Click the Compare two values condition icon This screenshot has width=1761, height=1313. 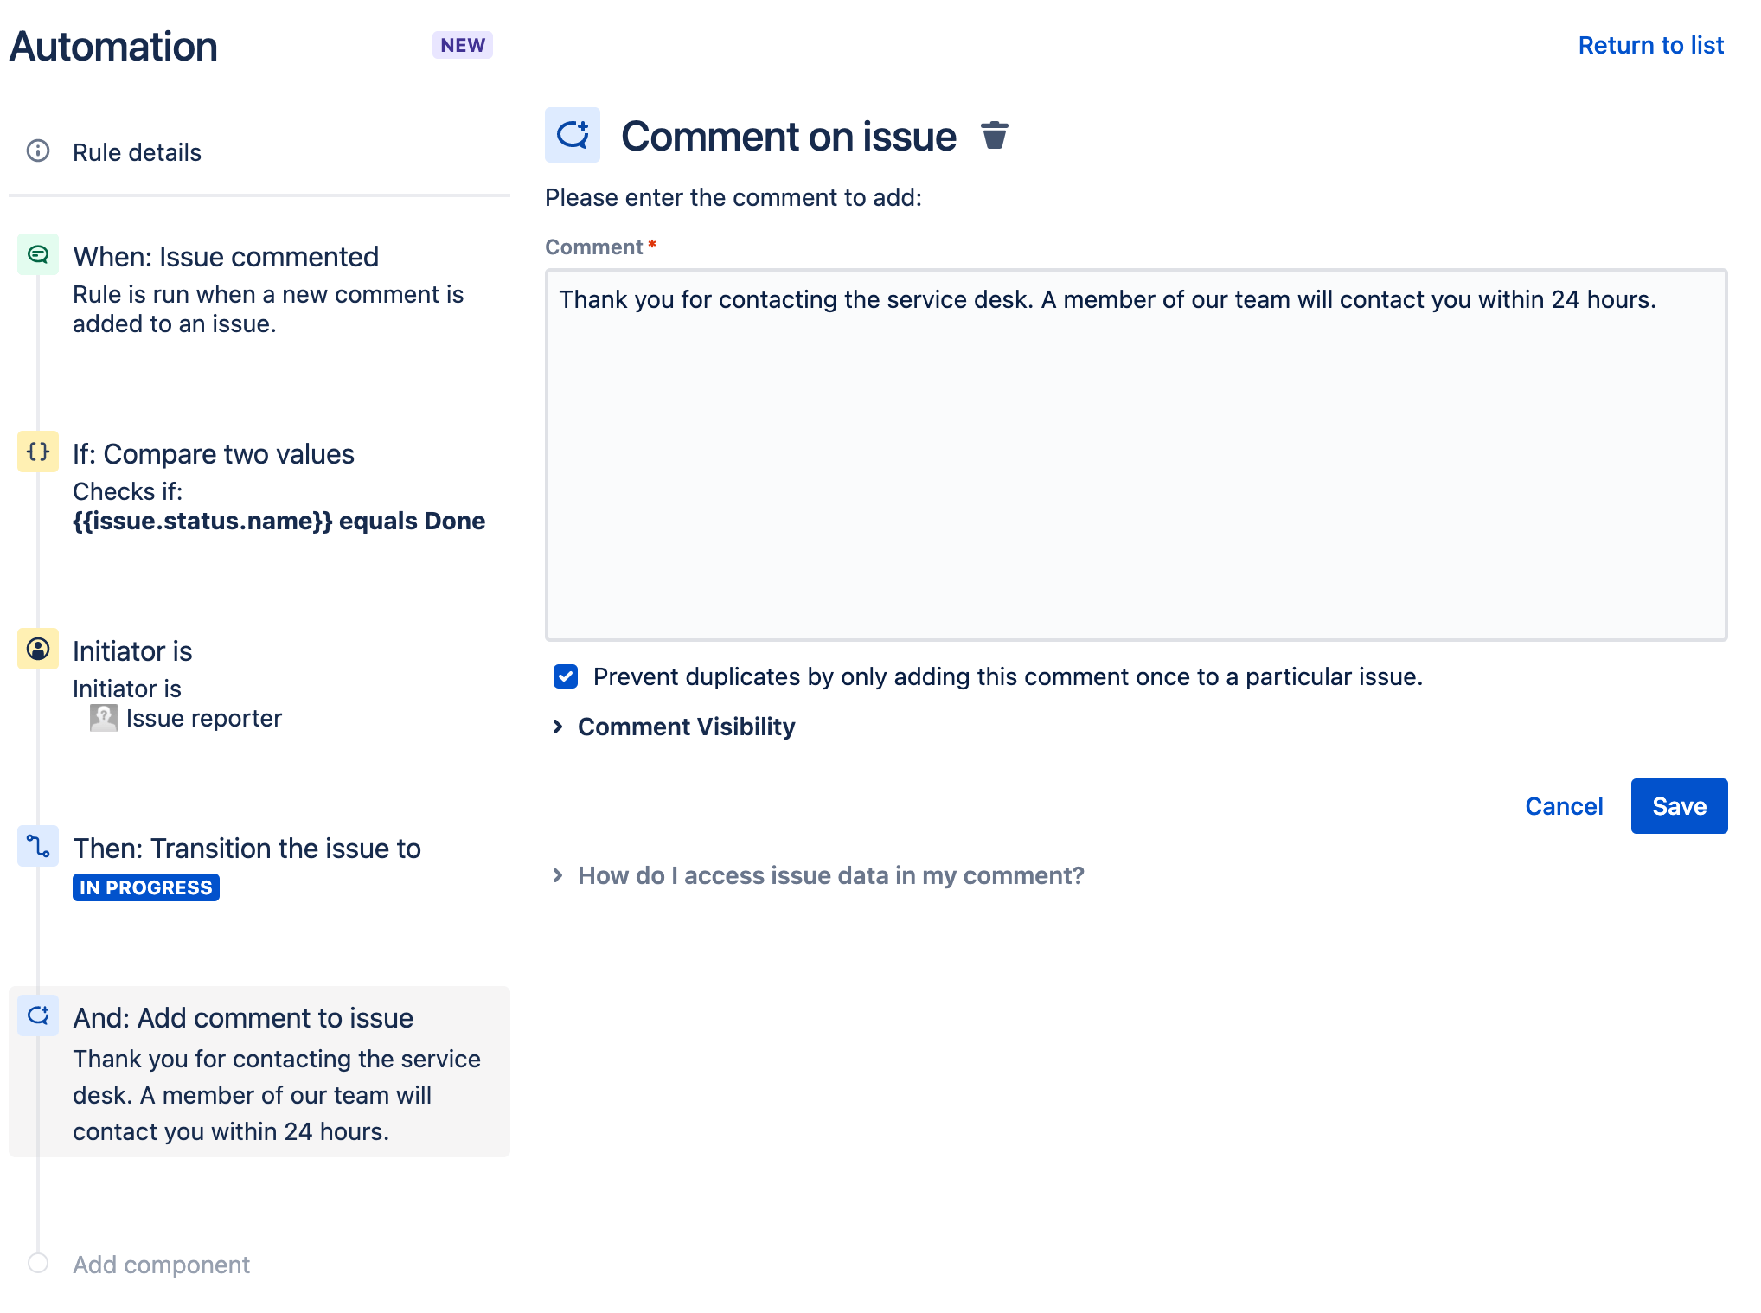pyautogui.click(x=37, y=451)
